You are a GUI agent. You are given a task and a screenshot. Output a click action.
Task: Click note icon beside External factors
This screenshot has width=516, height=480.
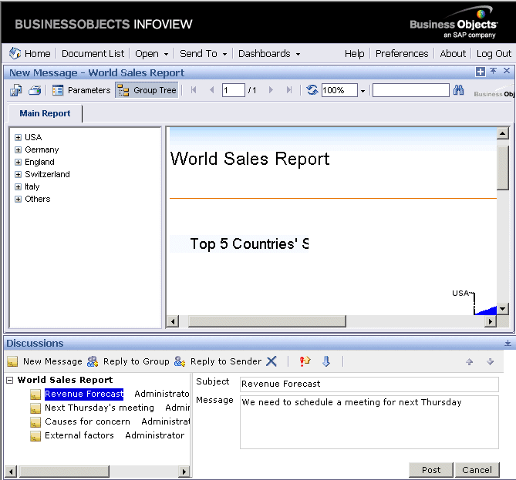35,436
